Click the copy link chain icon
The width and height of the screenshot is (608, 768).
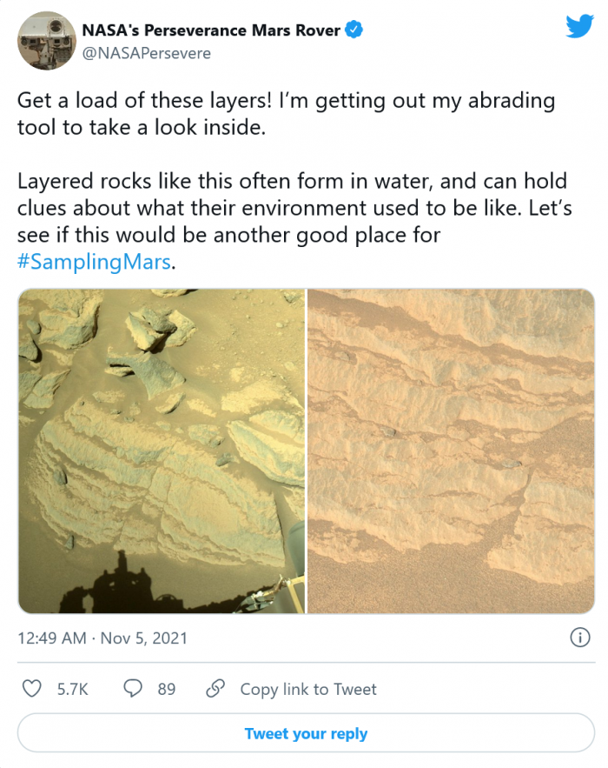215,689
